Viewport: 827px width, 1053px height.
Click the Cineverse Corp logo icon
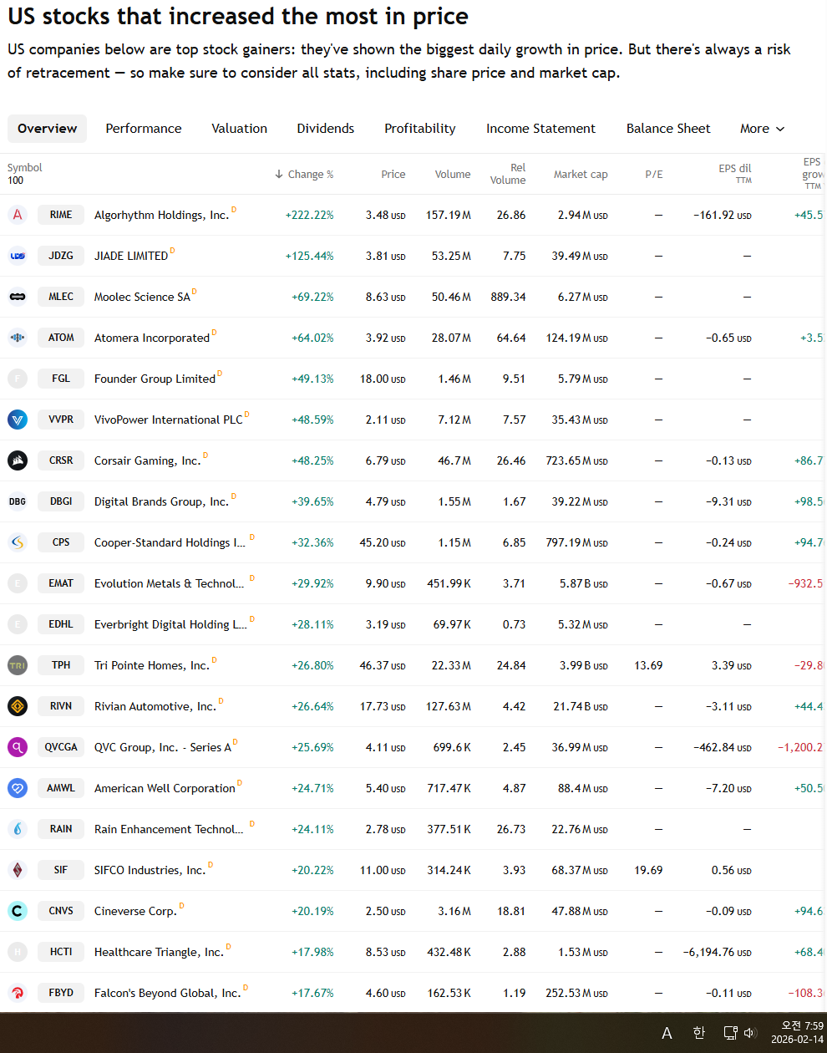pos(18,911)
